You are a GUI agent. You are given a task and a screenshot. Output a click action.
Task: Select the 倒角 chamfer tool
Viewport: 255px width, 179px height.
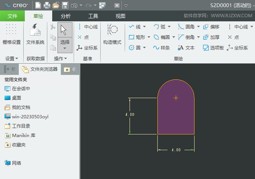tap(186, 37)
